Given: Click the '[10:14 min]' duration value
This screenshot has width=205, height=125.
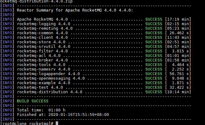Looking at the screenshot, I should coord(178,92).
